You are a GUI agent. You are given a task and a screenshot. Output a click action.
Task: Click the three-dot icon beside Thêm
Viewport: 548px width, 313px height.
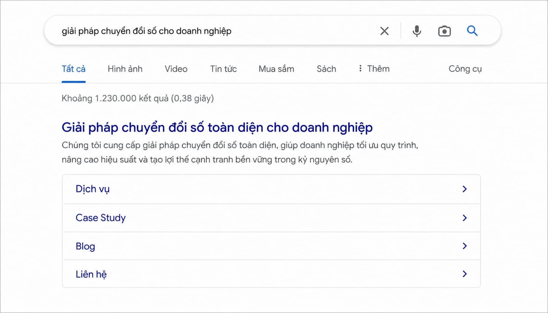pyautogui.click(x=360, y=68)
